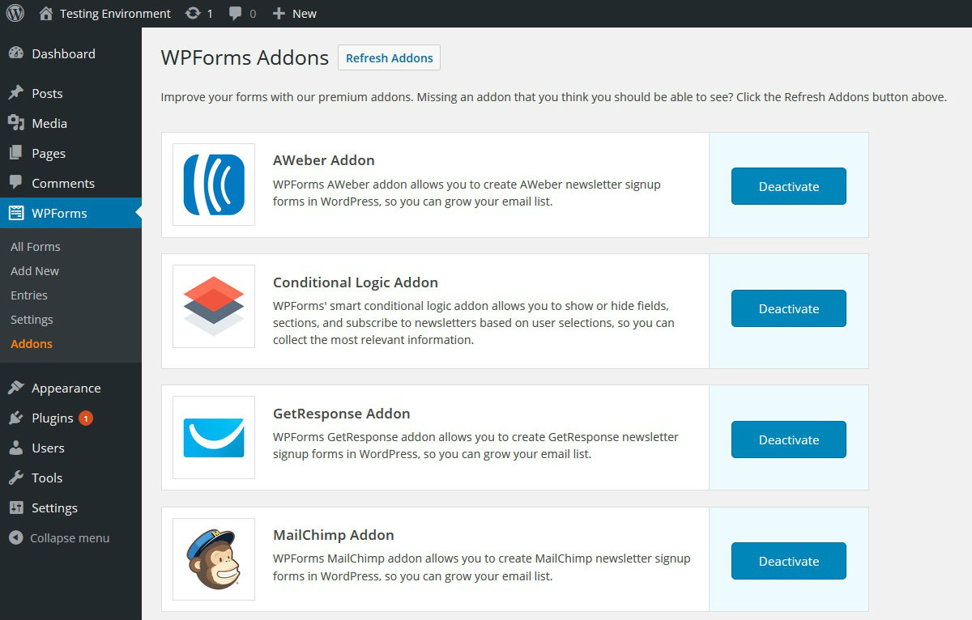Open the New content dropdown in admin bar
Screen dimensions: 972x620
click(295, 13)
